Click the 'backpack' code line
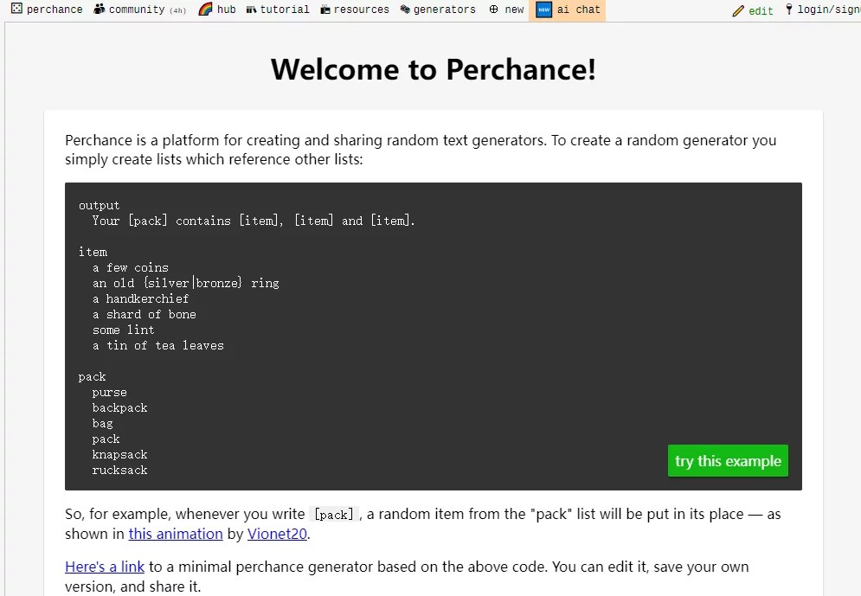861x596 pixels. tap(119, 407)
